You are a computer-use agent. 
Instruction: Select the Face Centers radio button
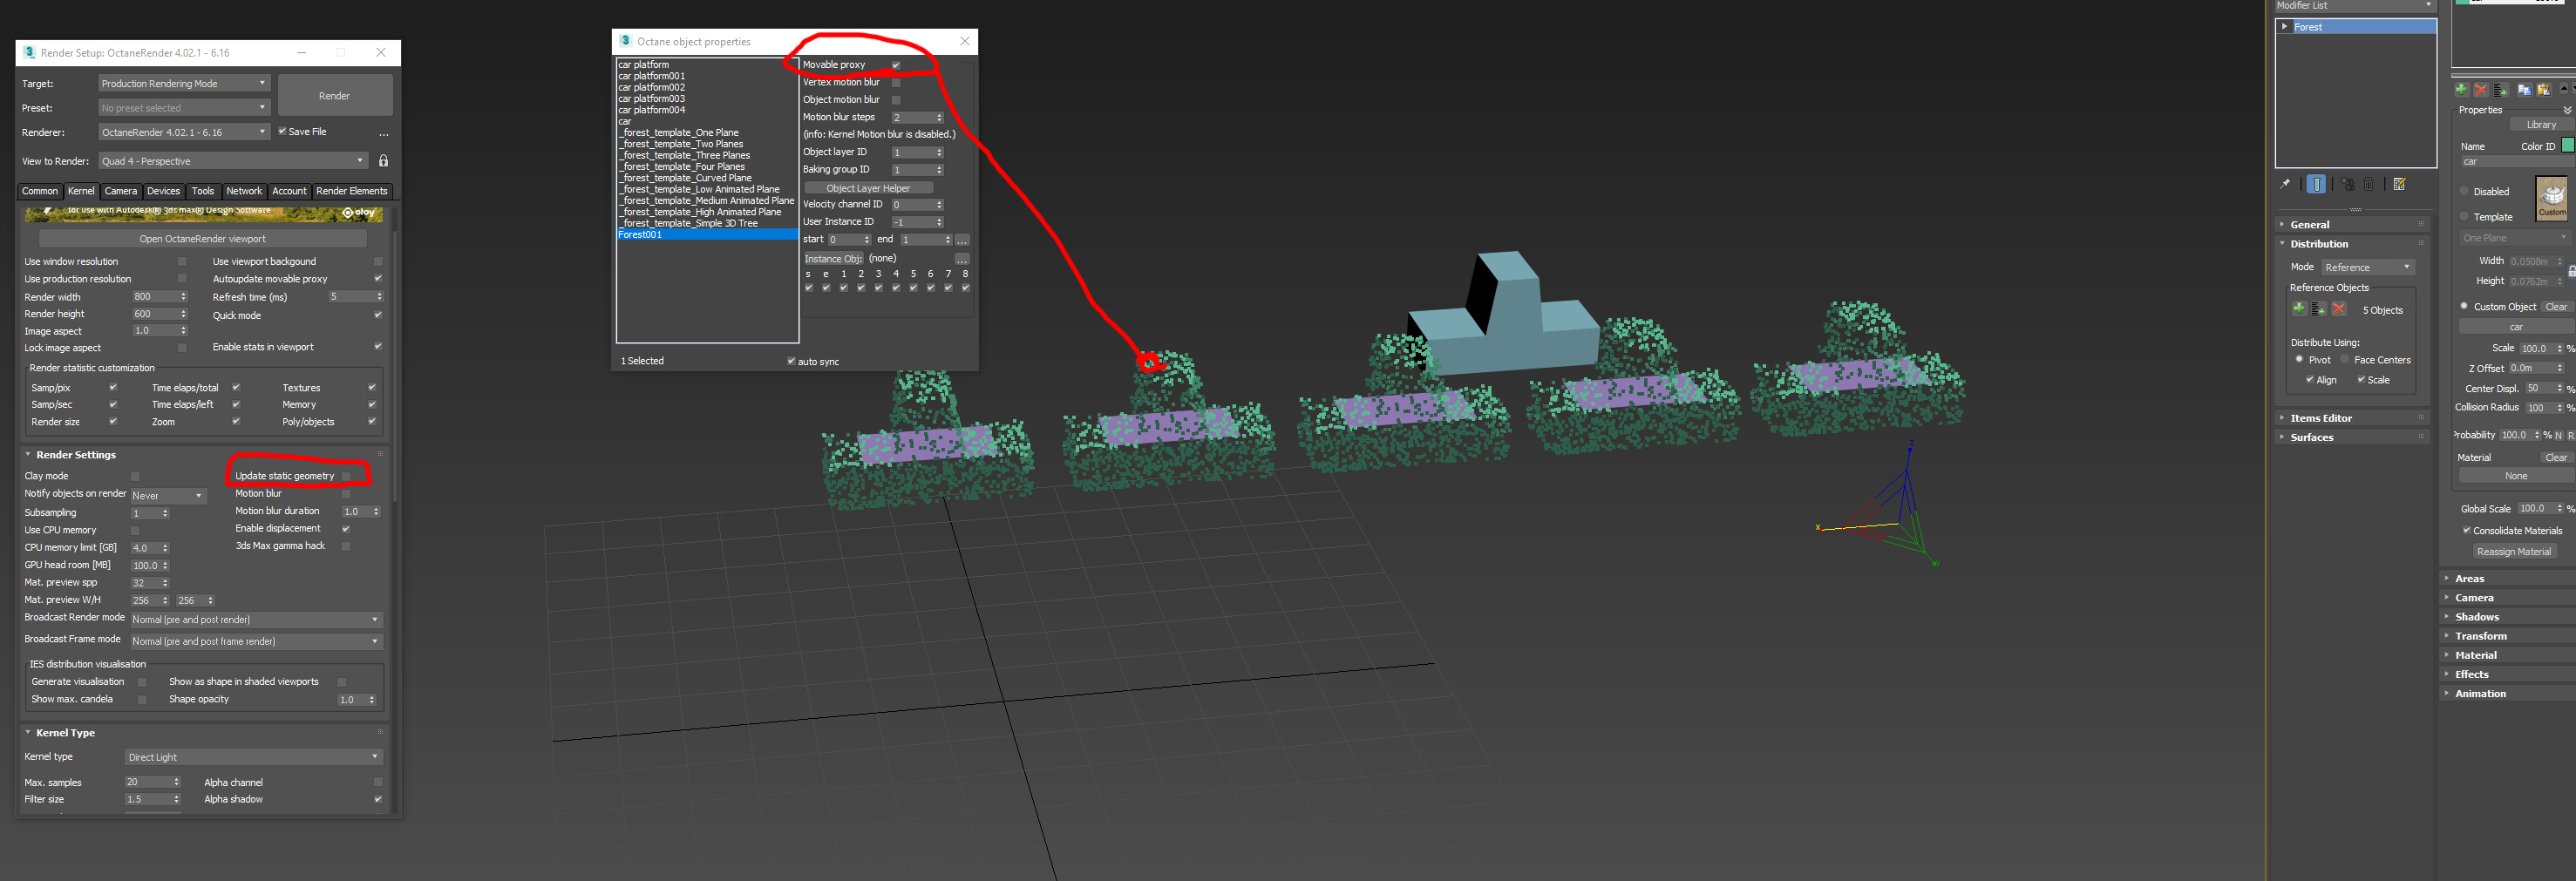click(2344, 359)
